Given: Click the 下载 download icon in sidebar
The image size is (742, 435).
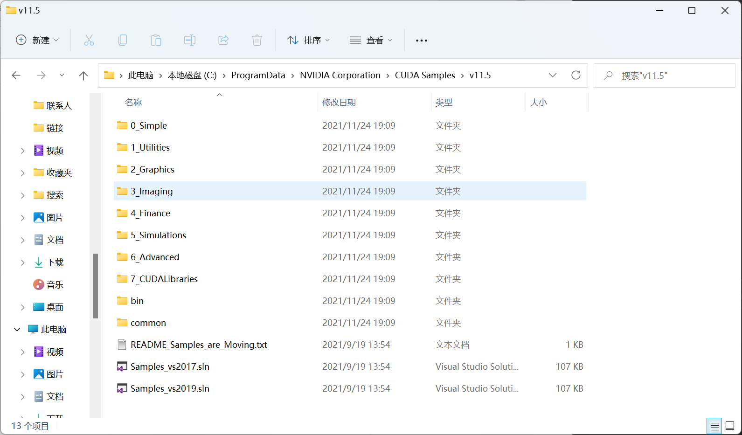Looking at the screenshot, I should (39, 262).
